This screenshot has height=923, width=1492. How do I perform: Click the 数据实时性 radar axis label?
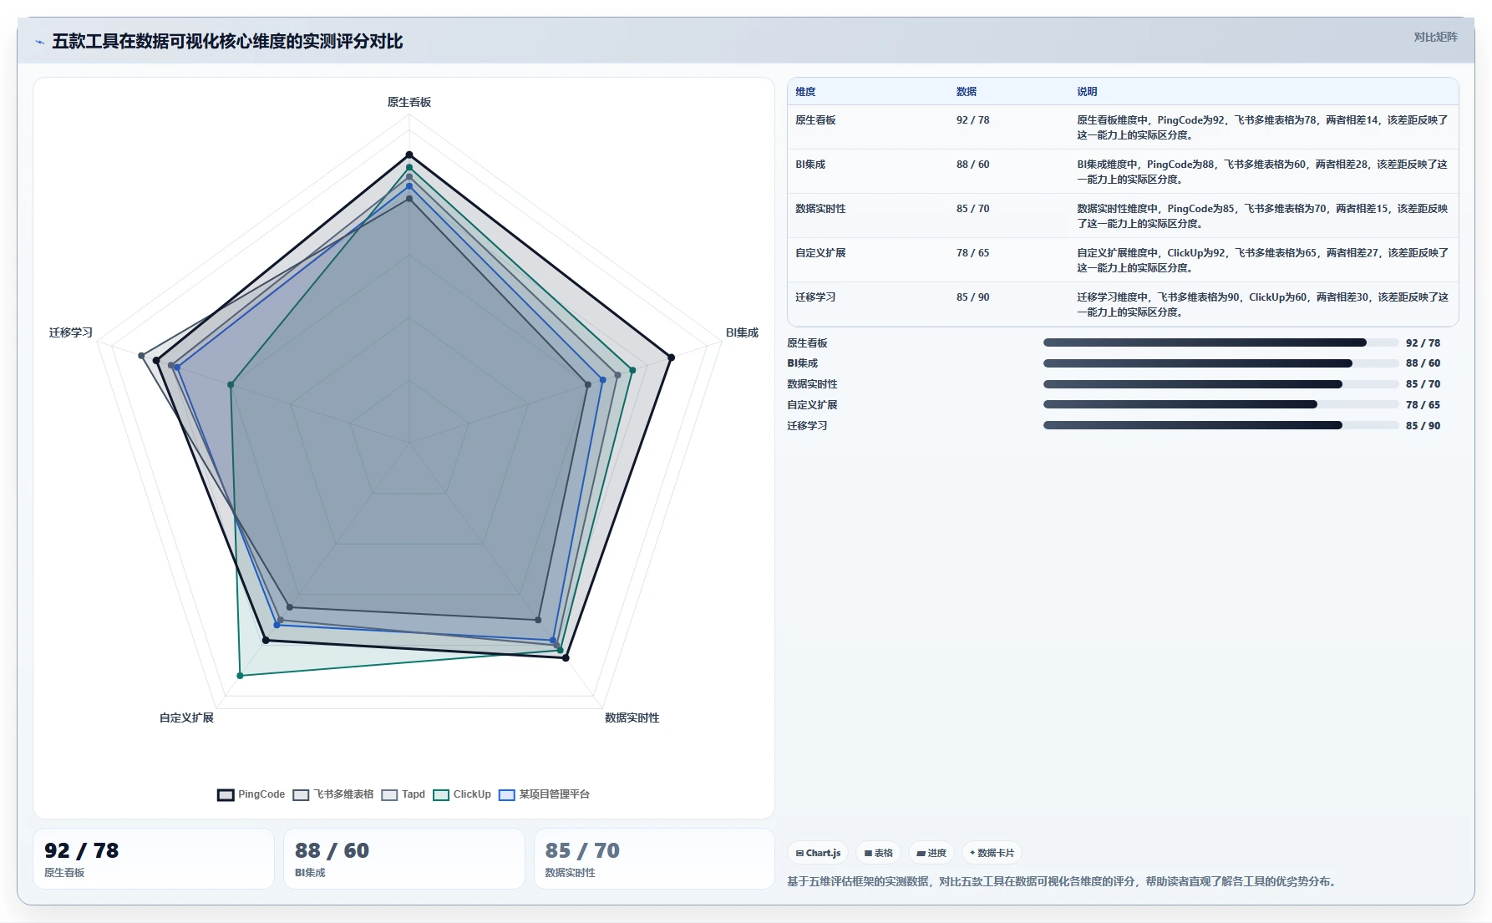pyautogui.click(x=632, y=718)
